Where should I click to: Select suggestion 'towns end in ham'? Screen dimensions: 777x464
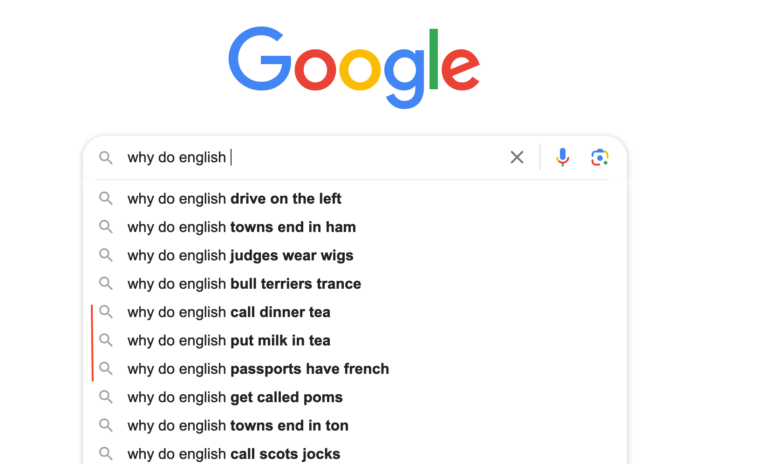click(355, 227)
